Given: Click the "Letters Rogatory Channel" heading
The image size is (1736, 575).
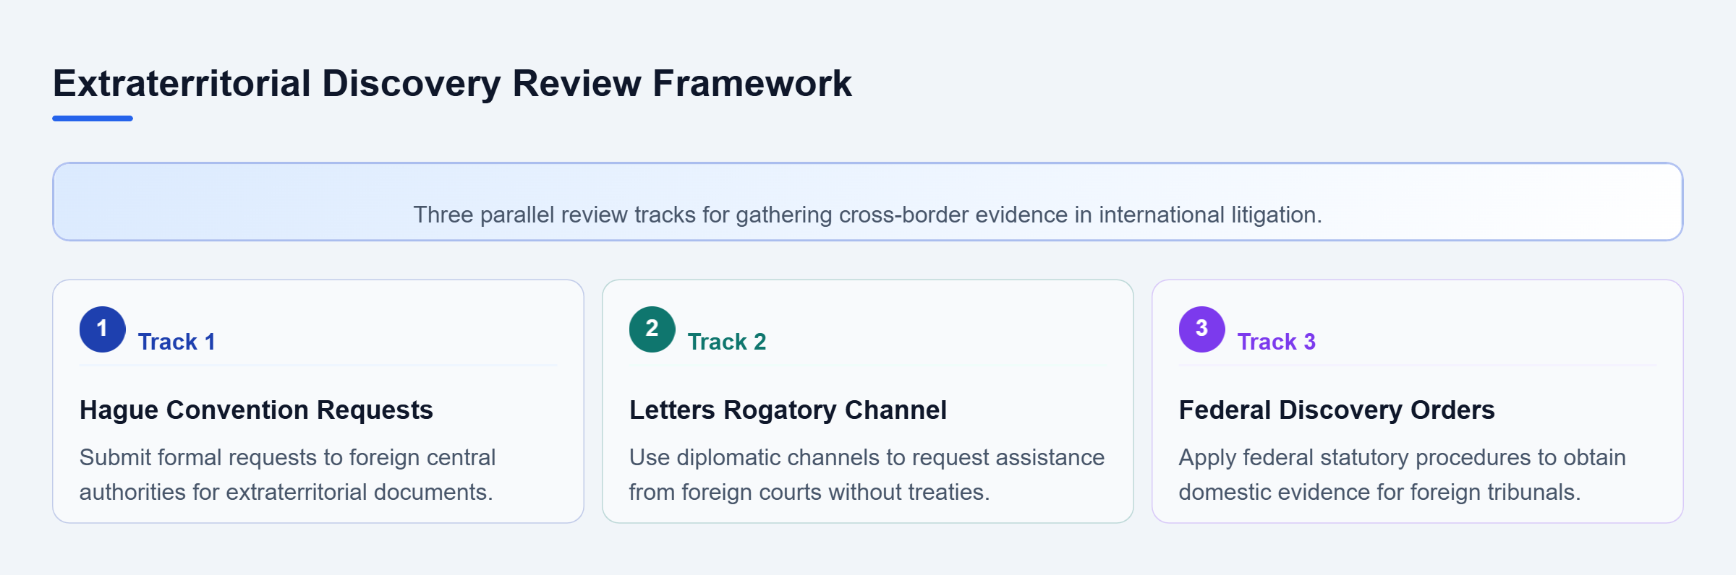Looking at the screenshot, I should tap(788, 410).
